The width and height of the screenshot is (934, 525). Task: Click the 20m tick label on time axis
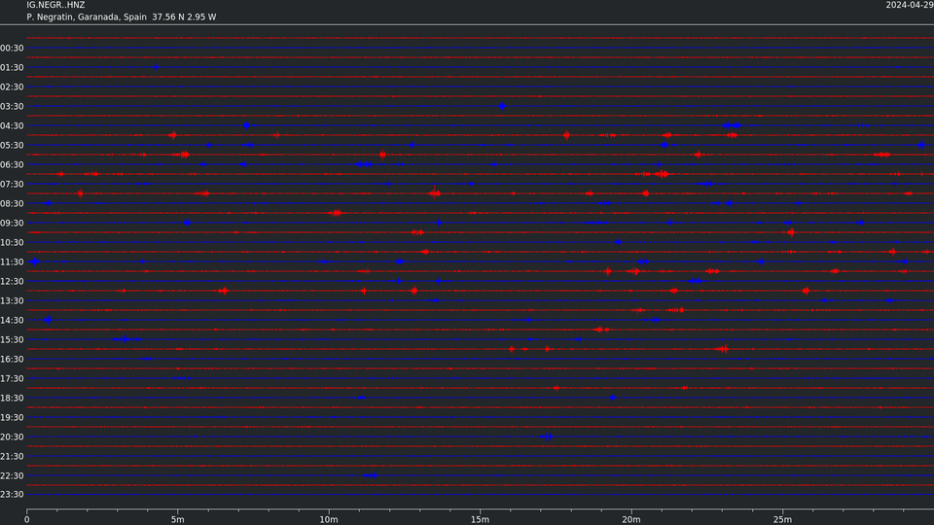click(x=631, y=519)
